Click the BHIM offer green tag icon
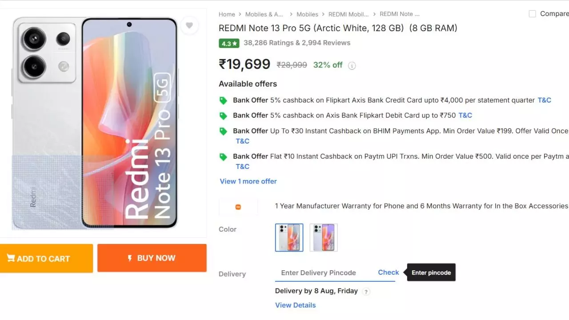Image resolution: width=569 pixels, height=320 pixels. tap(223, 131)
